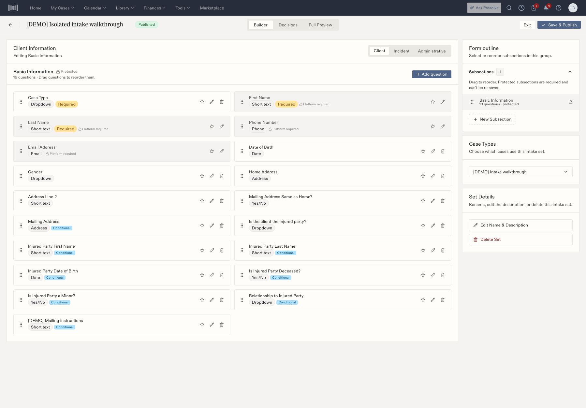Edit the Email Address question
This screenshot has width=586, height=408.
[222, 151]
